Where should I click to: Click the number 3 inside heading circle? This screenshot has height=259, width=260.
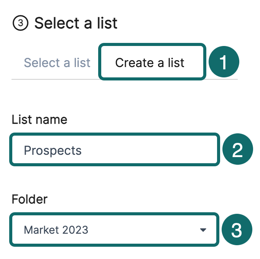point(20,23)
